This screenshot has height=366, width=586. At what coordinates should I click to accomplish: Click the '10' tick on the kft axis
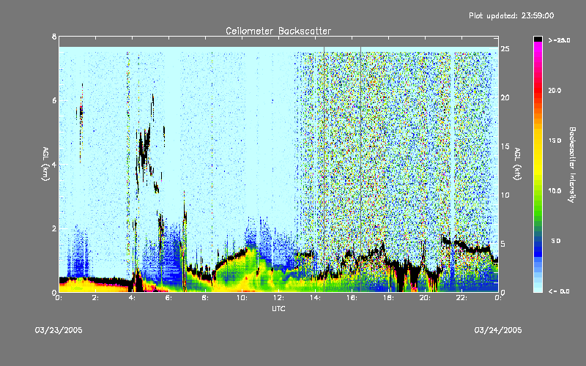click(505, 195)
